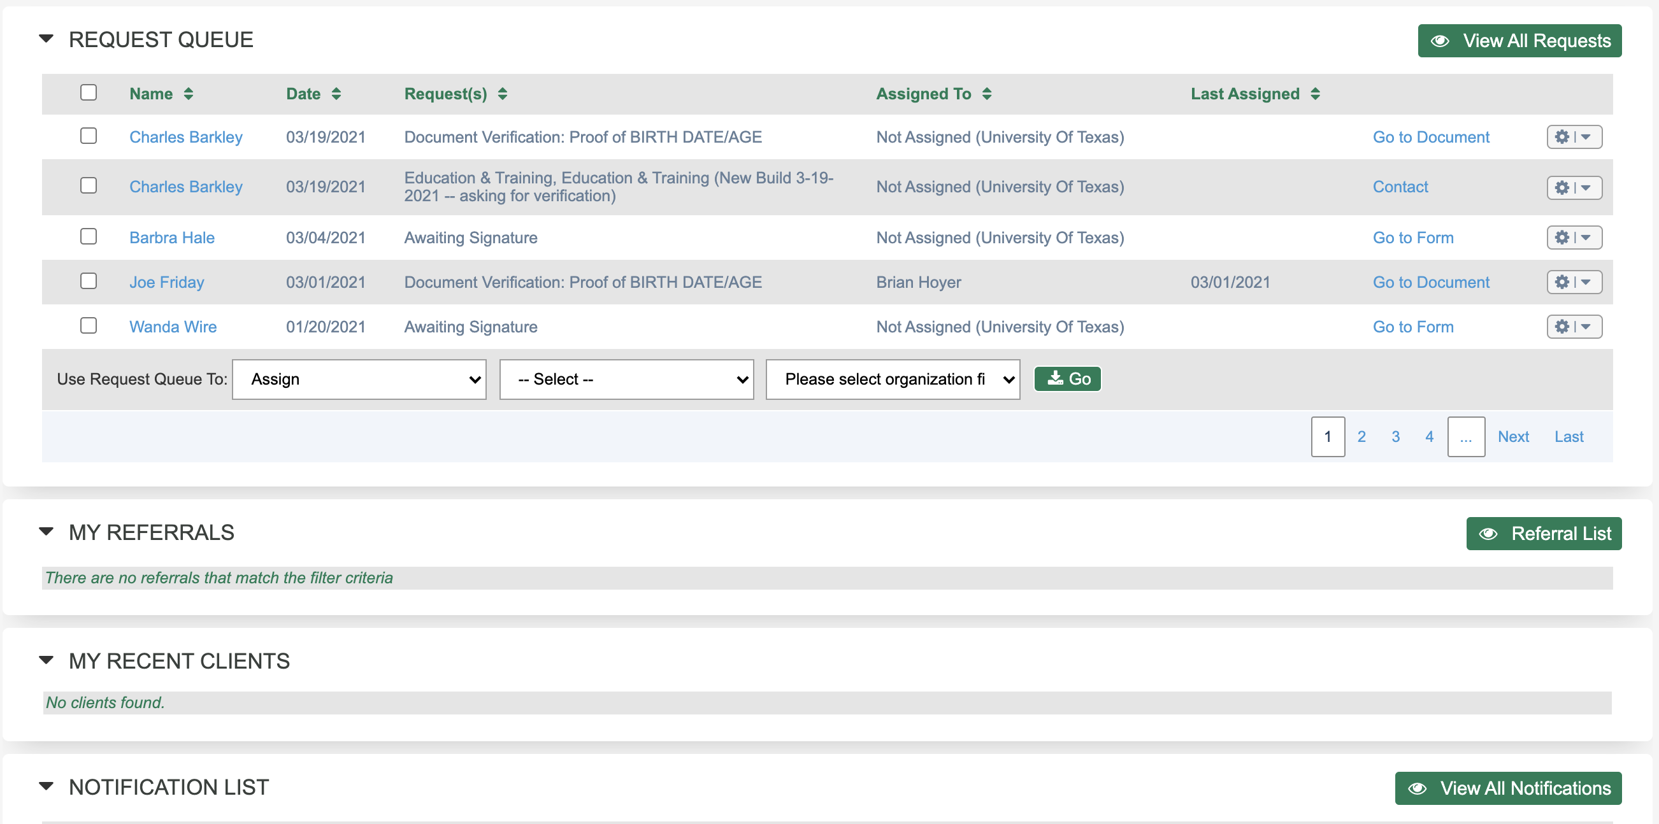Collapse the Request Queue section triangle

pos(47,39)
